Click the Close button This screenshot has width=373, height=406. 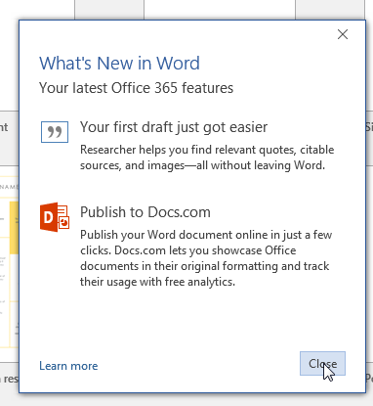click(322, 363)
